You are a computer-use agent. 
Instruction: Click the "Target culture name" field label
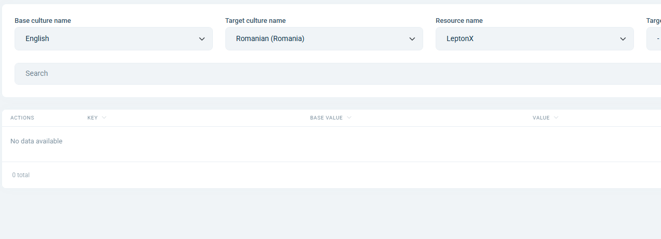tap(256, 21)
